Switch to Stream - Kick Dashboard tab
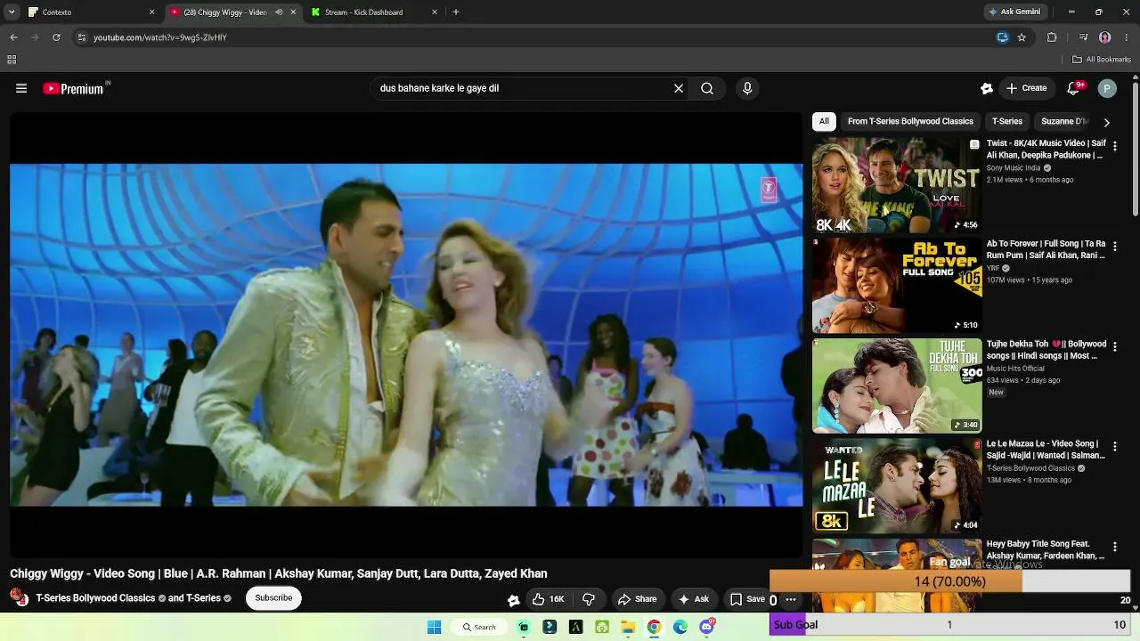The height and width of the screenshot is (641, 1140). tap(374, 12)
